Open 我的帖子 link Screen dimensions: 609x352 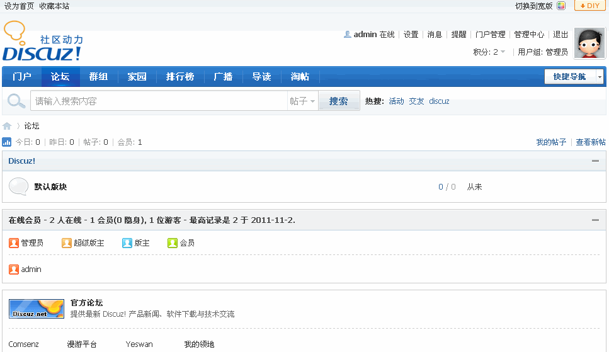pos(551,142)
